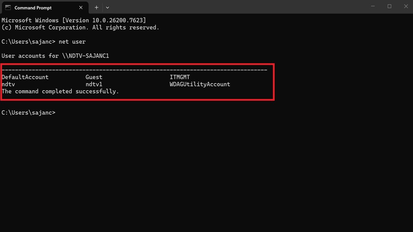413x232 pixels.
Task: Click the DefaultAccount user entry
Action: [25, 77]
